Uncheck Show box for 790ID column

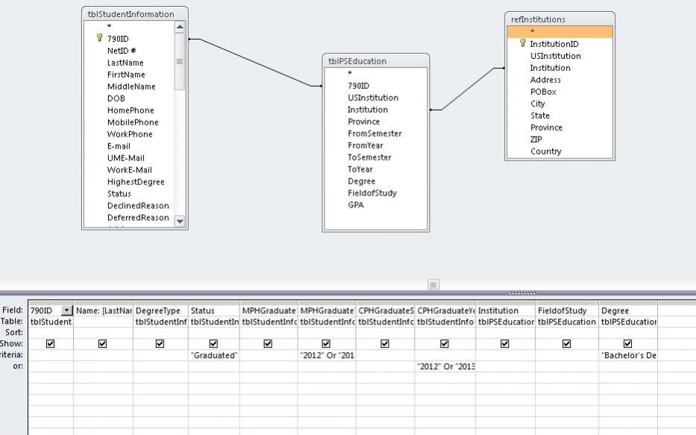click(50, 343)
